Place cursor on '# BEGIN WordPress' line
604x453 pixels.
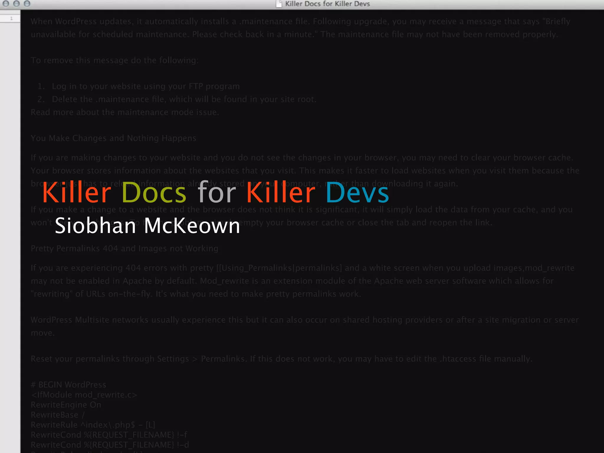[68, 385]
